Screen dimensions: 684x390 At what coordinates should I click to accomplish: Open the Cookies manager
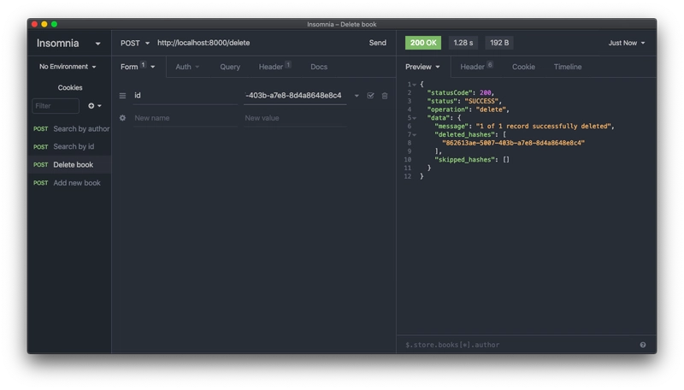coord(70,88)
